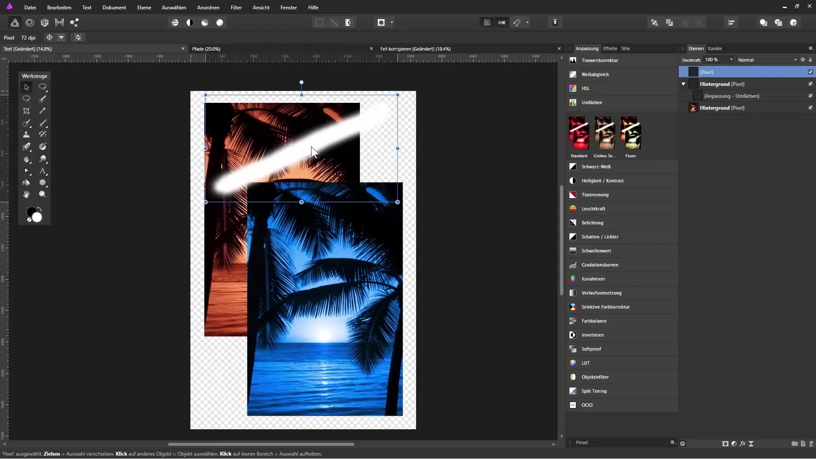Open the Deckkraft opacity dropdown arrow
The image size is (816, 459).
coord(731,60)
